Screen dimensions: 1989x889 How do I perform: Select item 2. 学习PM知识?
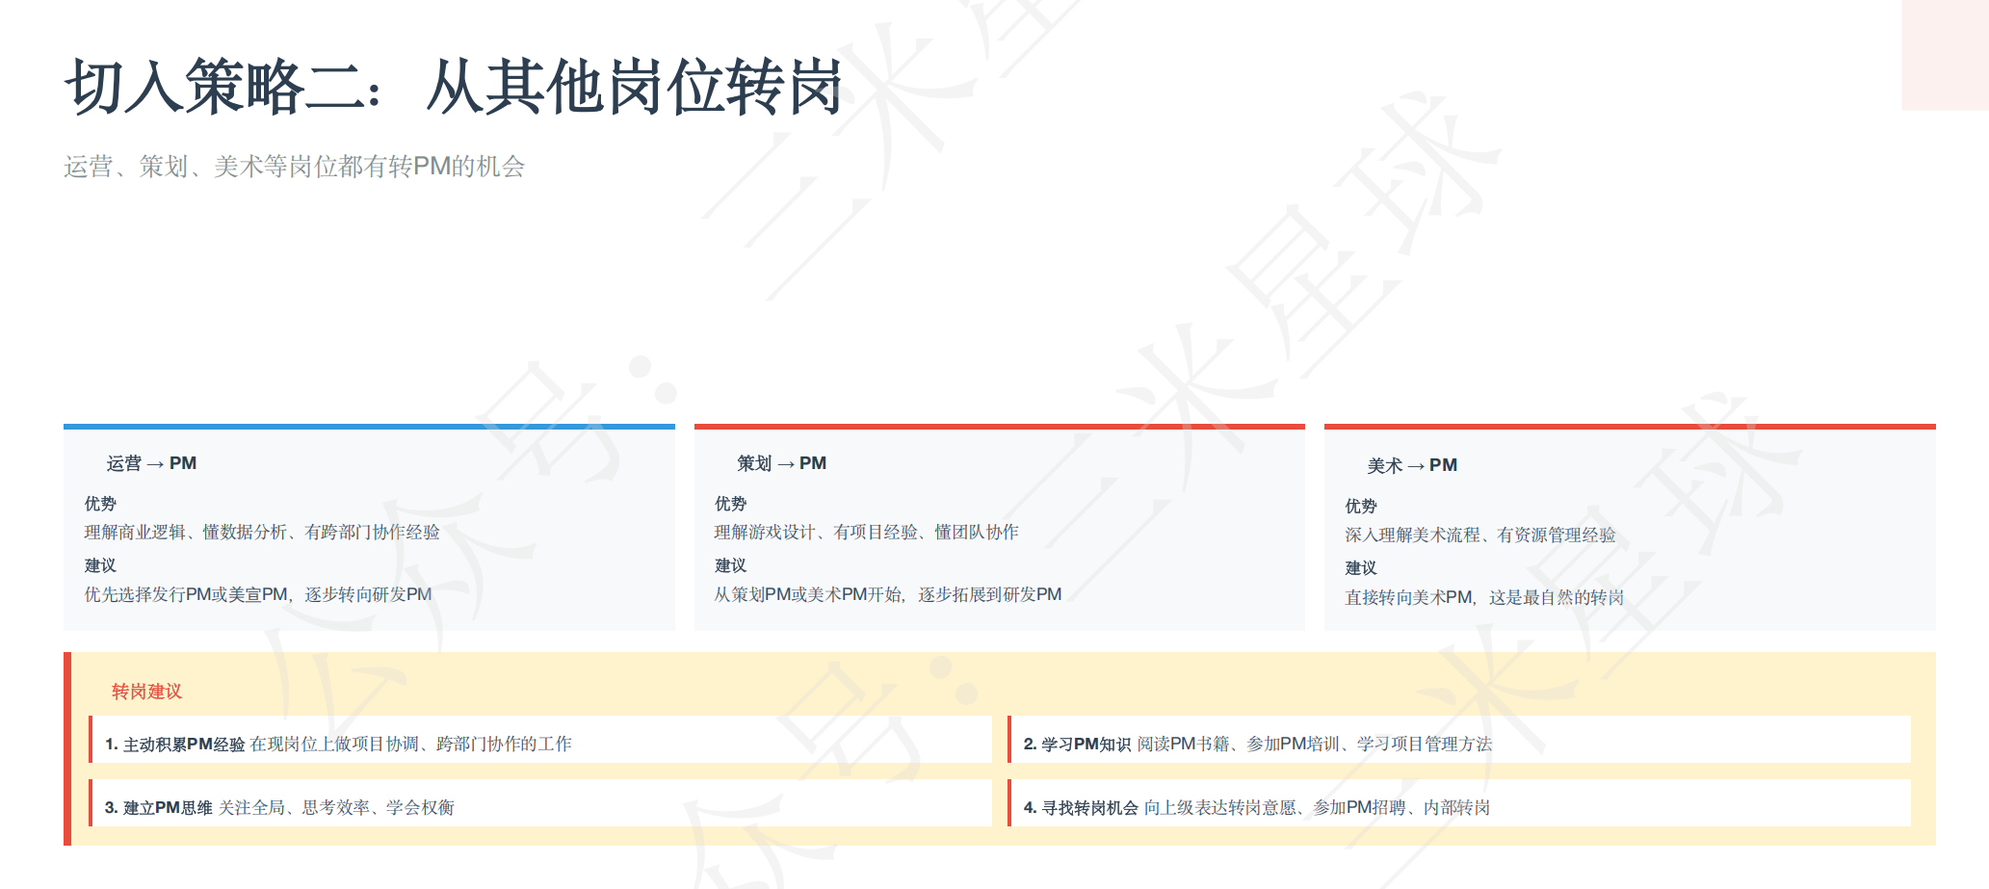[1257, 744]
